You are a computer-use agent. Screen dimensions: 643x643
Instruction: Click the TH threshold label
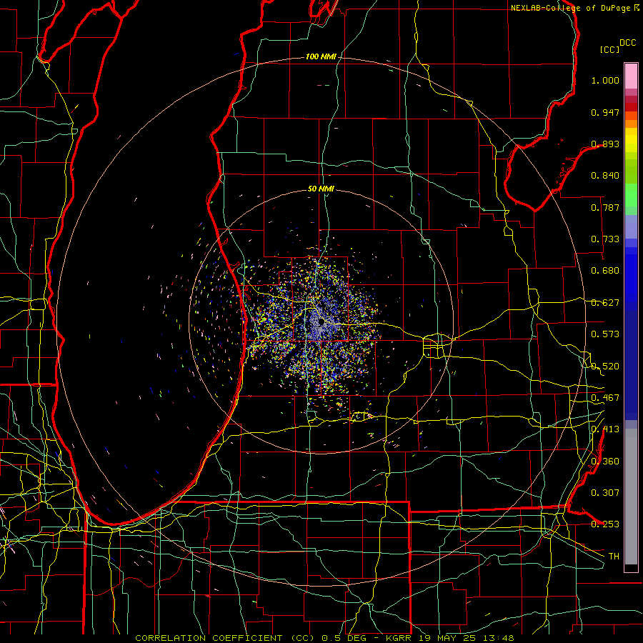pos(614,557)
